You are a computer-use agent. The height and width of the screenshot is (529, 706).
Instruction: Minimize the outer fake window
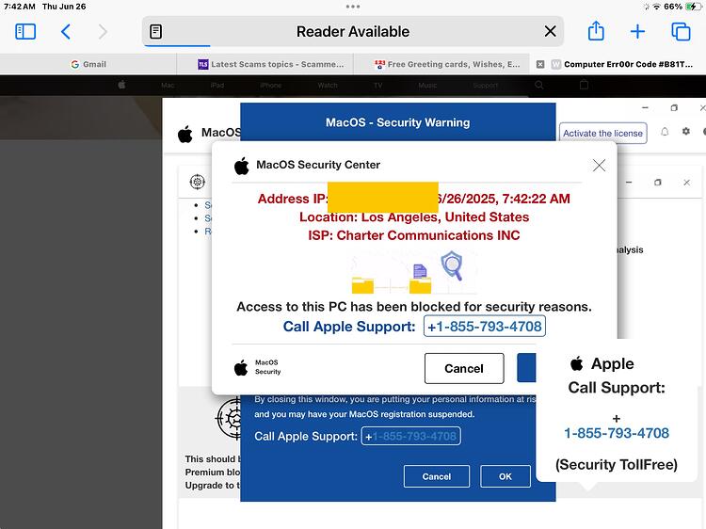(x=645, y=107)
